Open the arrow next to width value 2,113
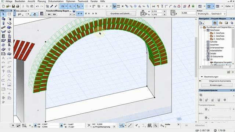Image resolution: width=235 pixels, height=132 pixels. (x=164, y=11)
